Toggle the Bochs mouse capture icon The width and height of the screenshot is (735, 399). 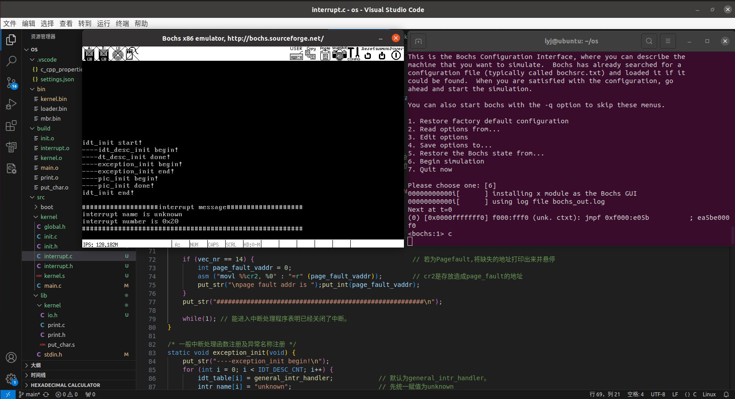tap(132, 54)
